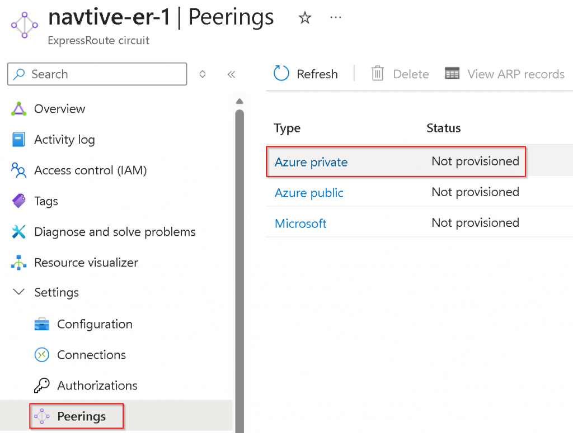Viewport: 573px width, 433px height.
Task: Click the expand/collapse arrows beside Search
Action: (x=203, y=74)
